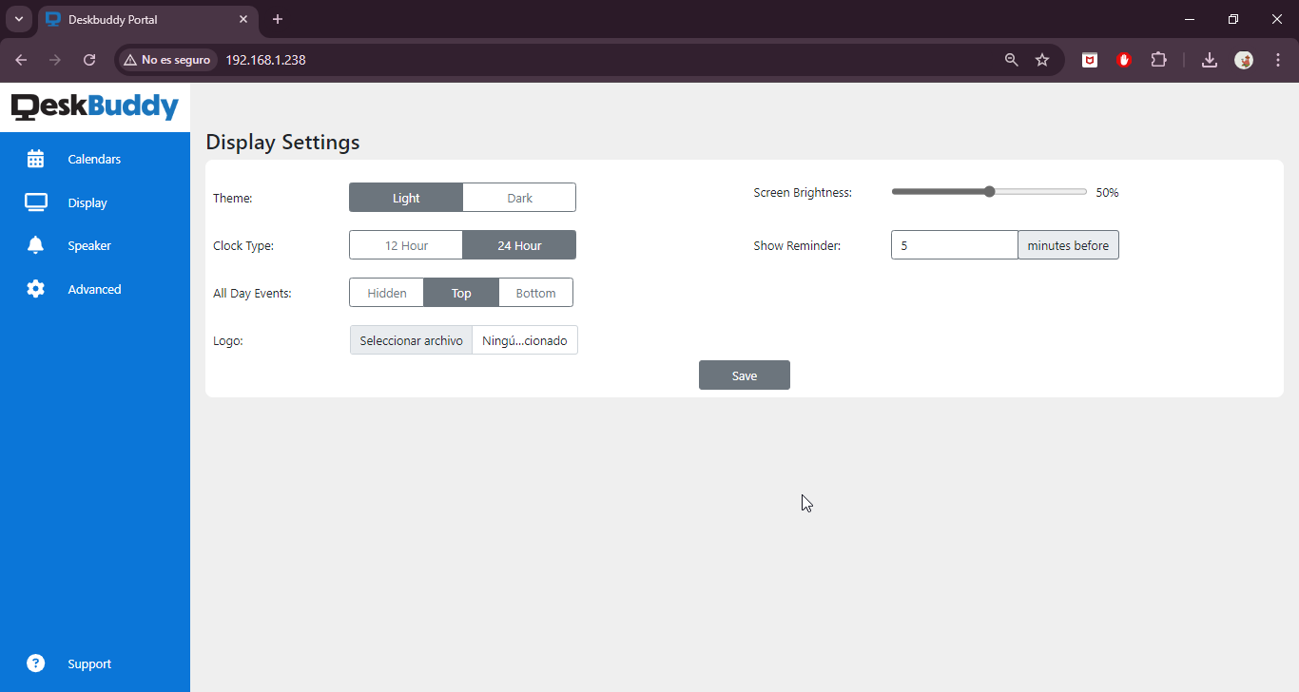Screen dimensions: 1299x692
Task: Set All Day Events to Hidden
Action: click(387, 293)
